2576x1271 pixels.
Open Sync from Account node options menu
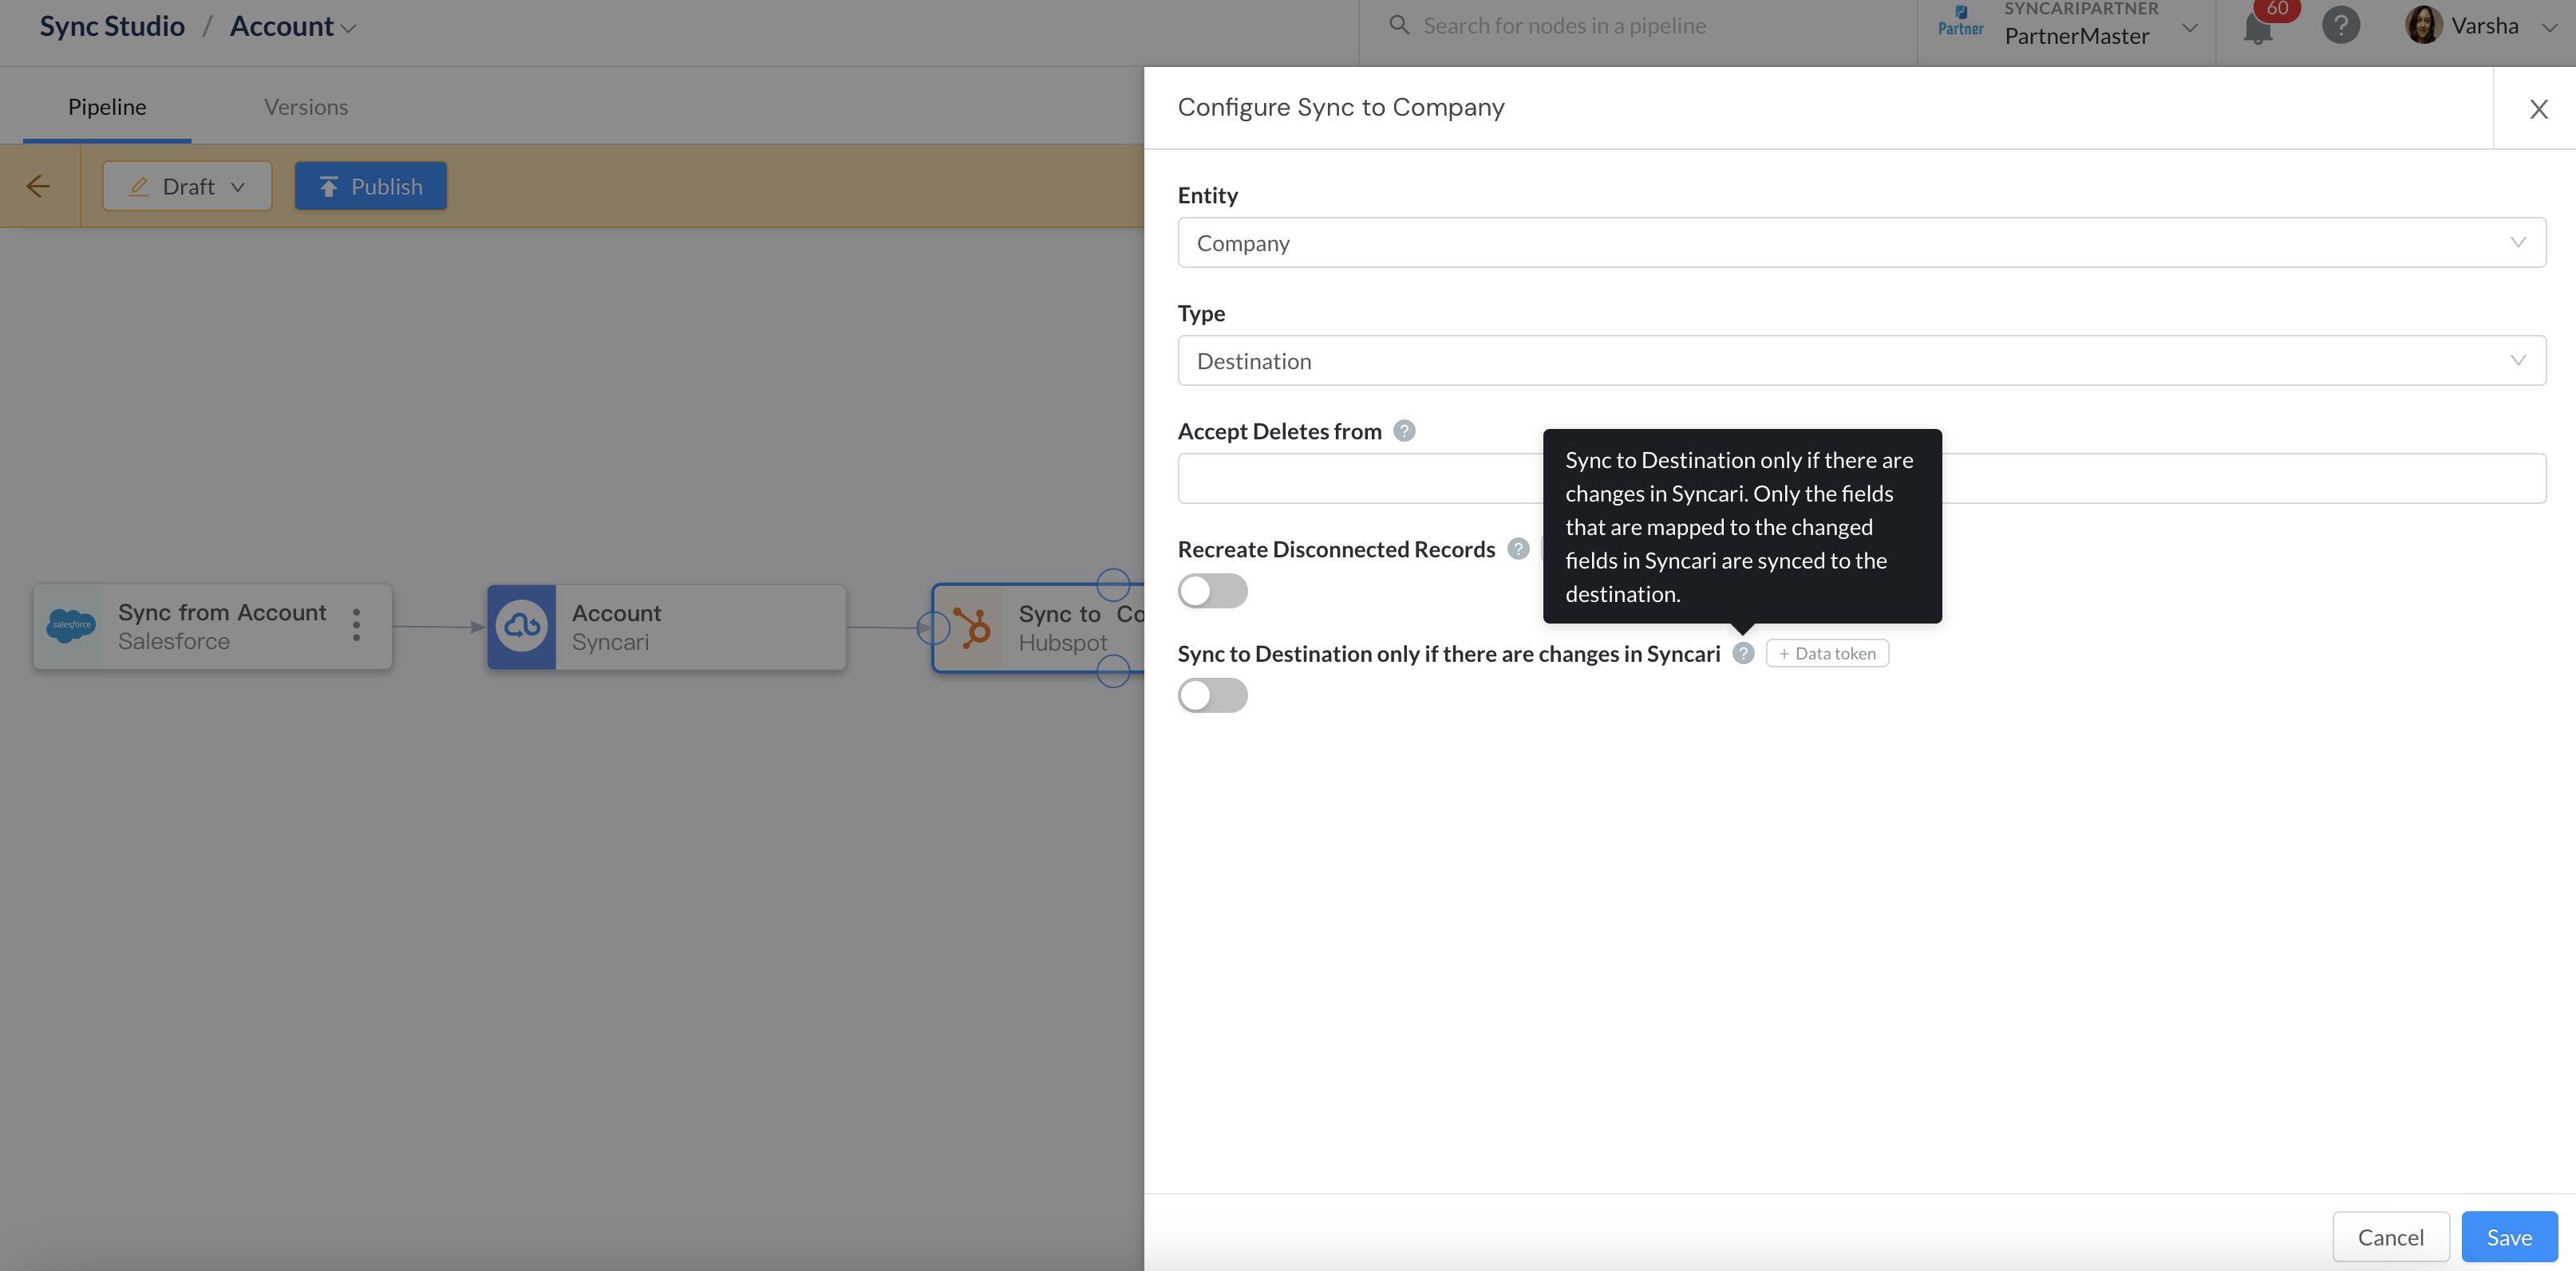[356, 624]
